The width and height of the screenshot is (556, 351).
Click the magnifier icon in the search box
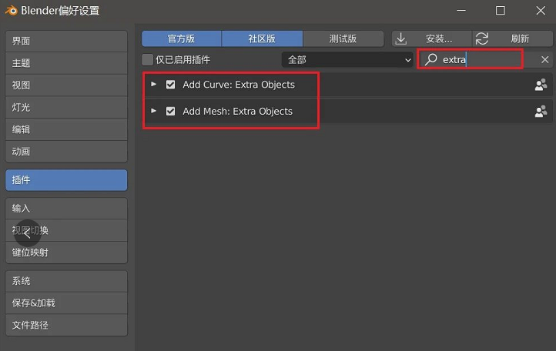(430, 59)
